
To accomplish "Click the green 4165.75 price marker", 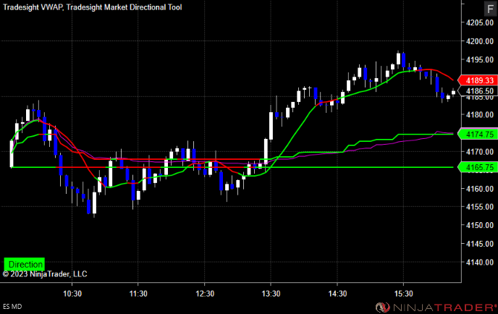I will point(478,167).
